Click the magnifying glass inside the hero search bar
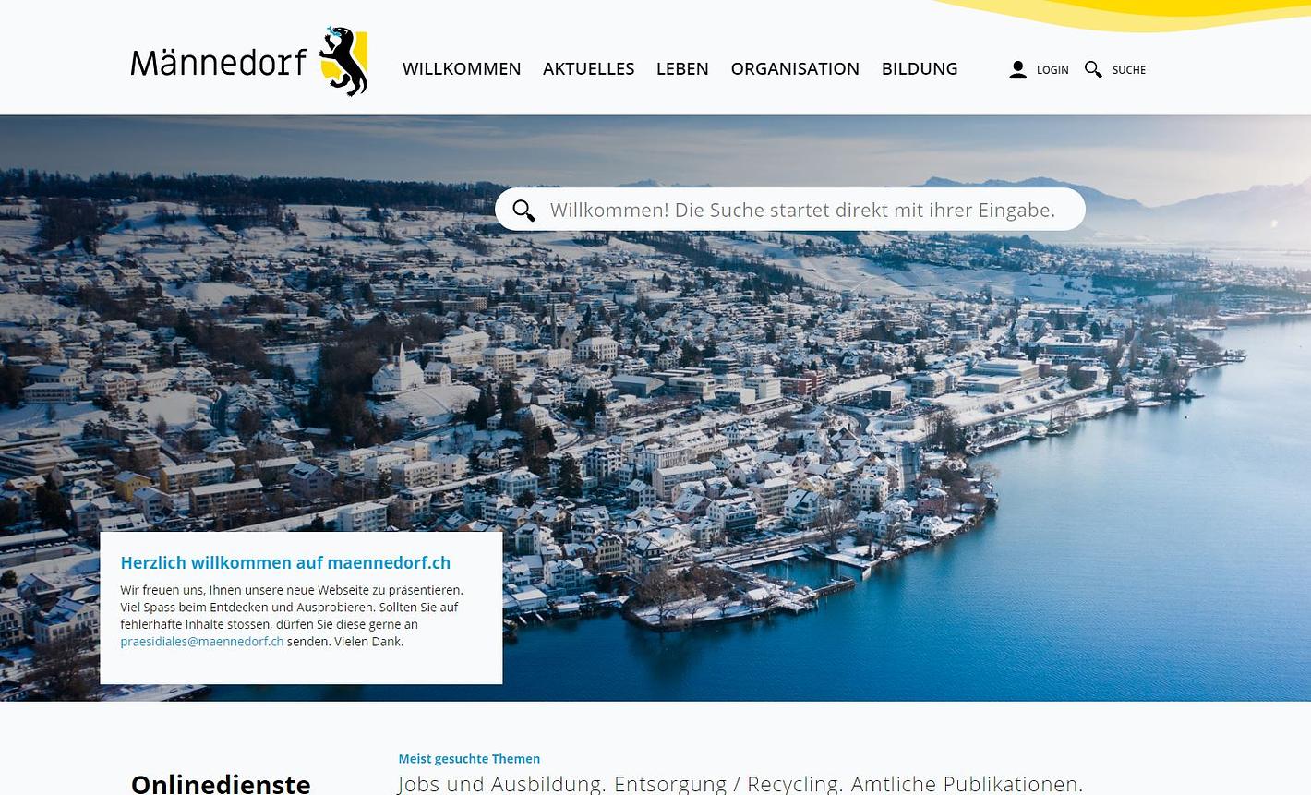 [523, 211]
